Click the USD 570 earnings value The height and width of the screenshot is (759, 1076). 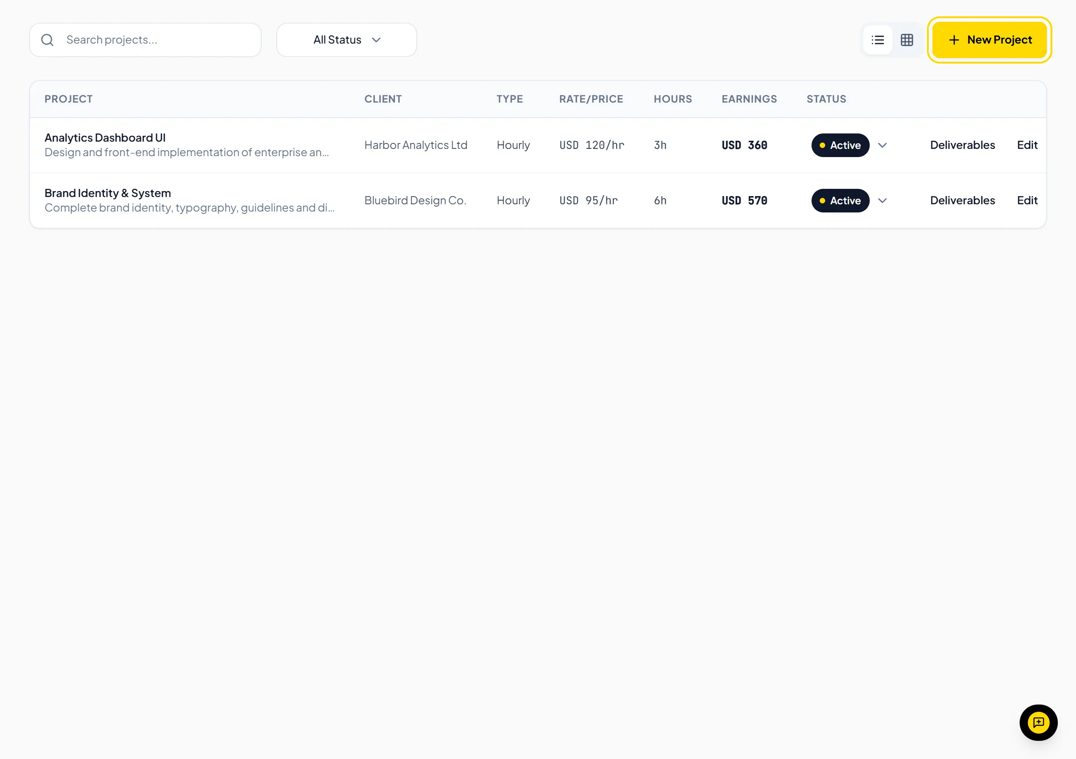[x=744, y=200]
